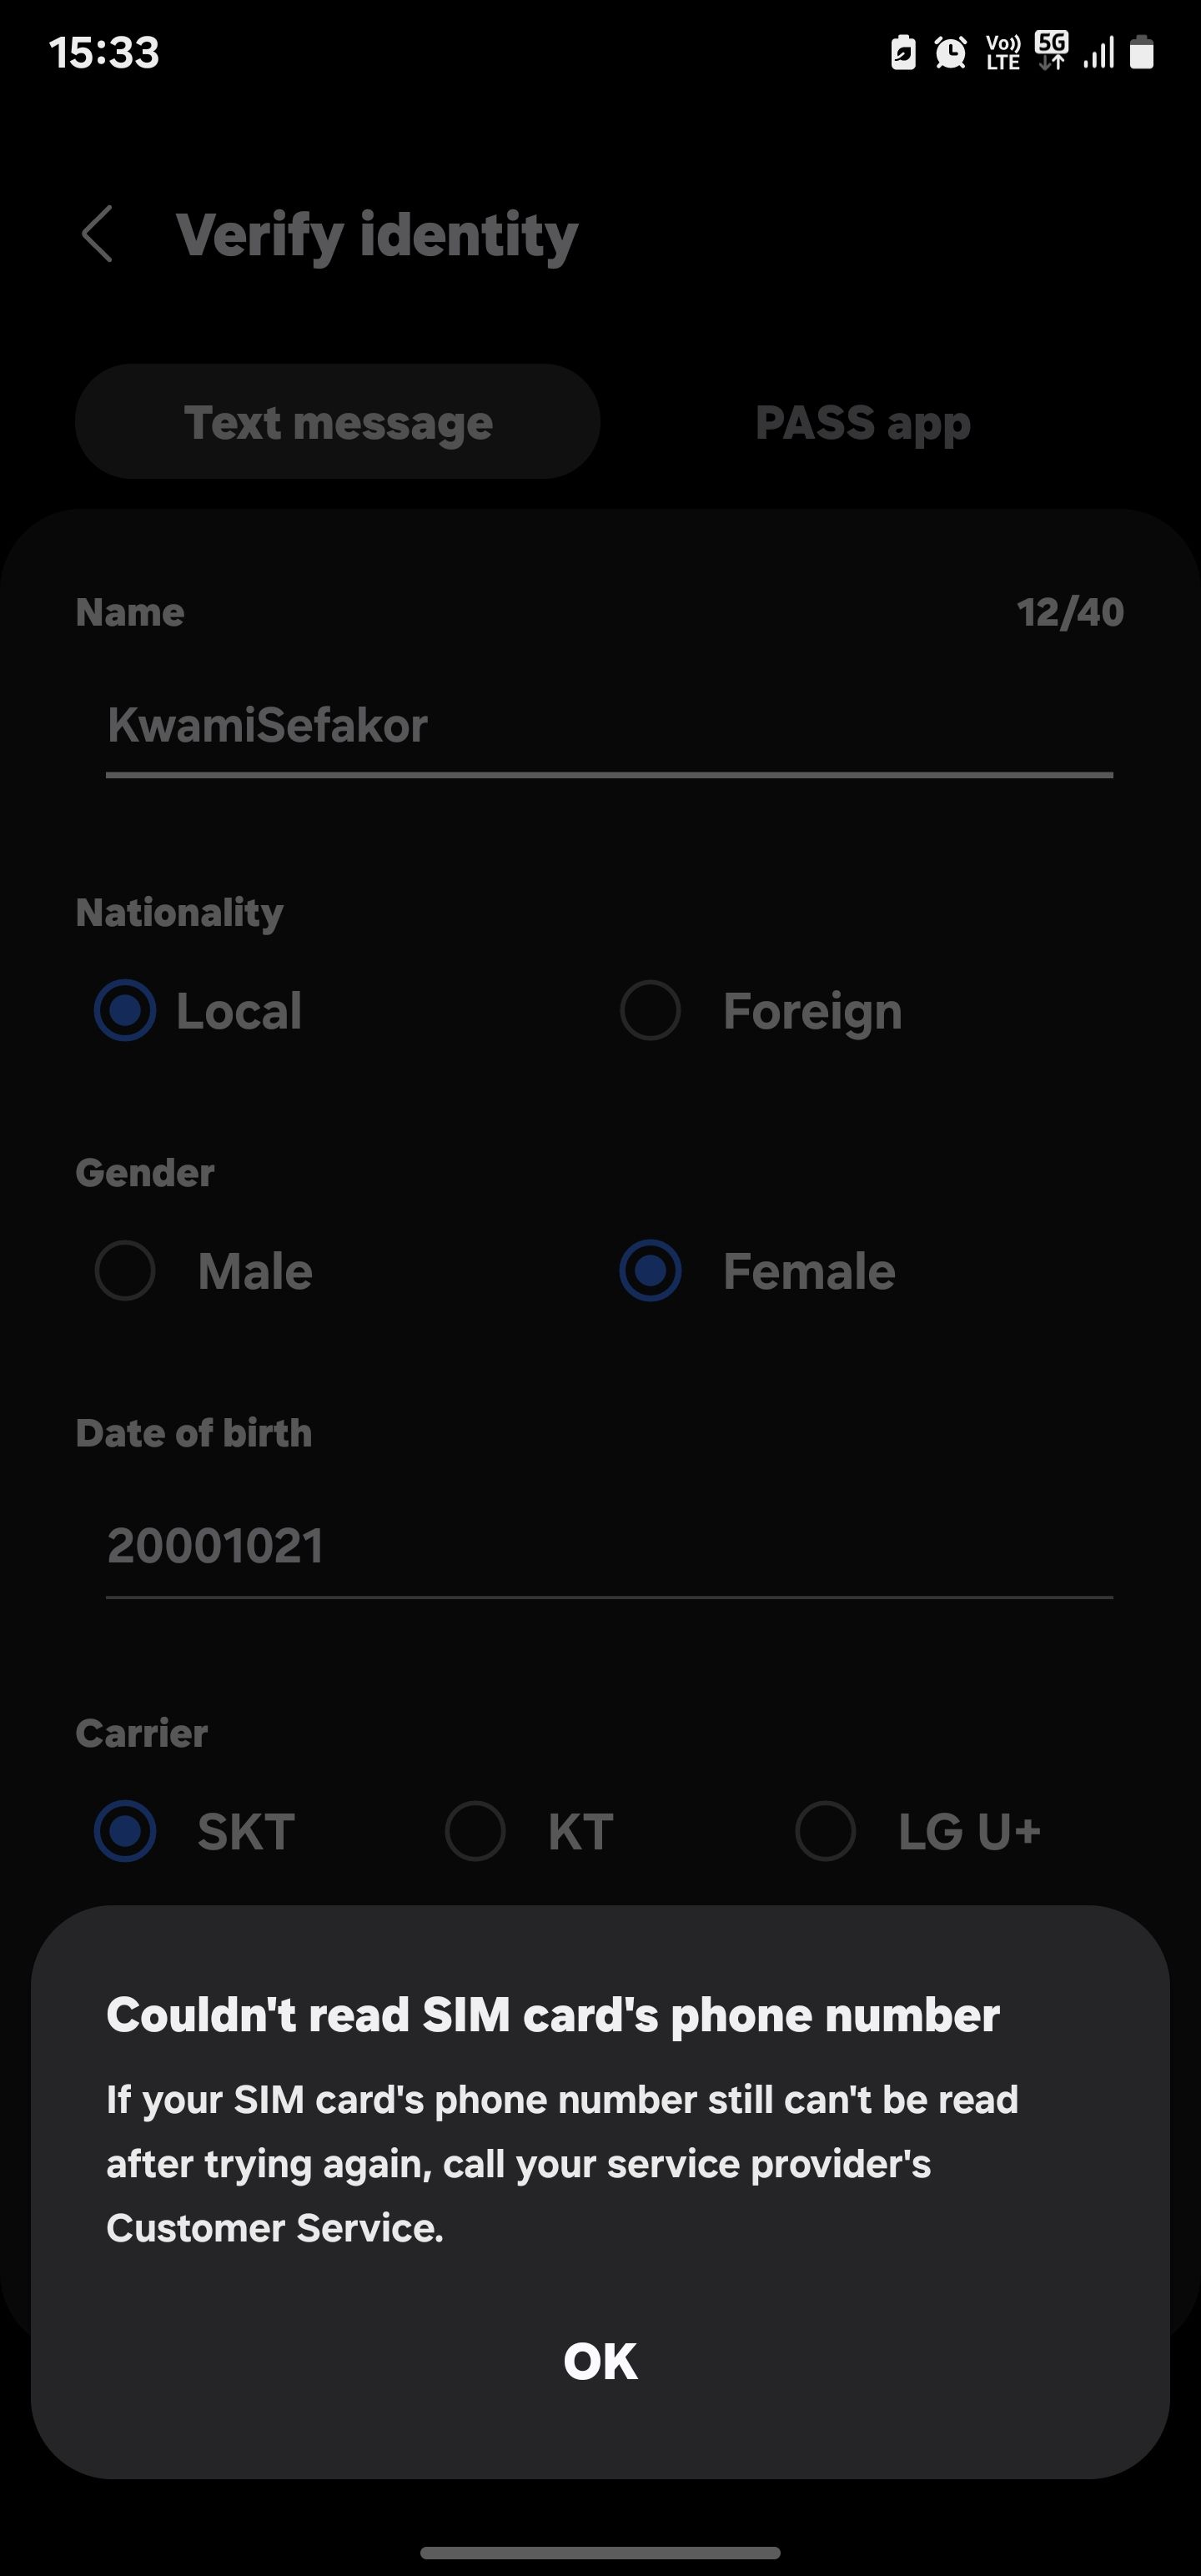Screen dimensions: 1201x2576
Task: Choose Female as gender
Action: tap(651, 1270)
